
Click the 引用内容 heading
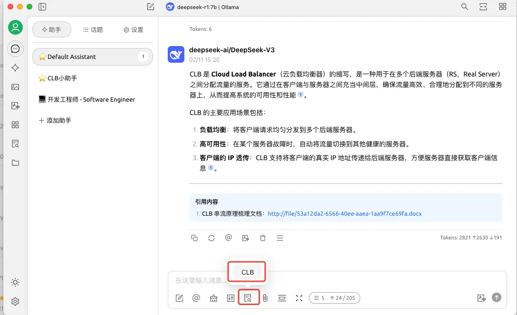206,201
